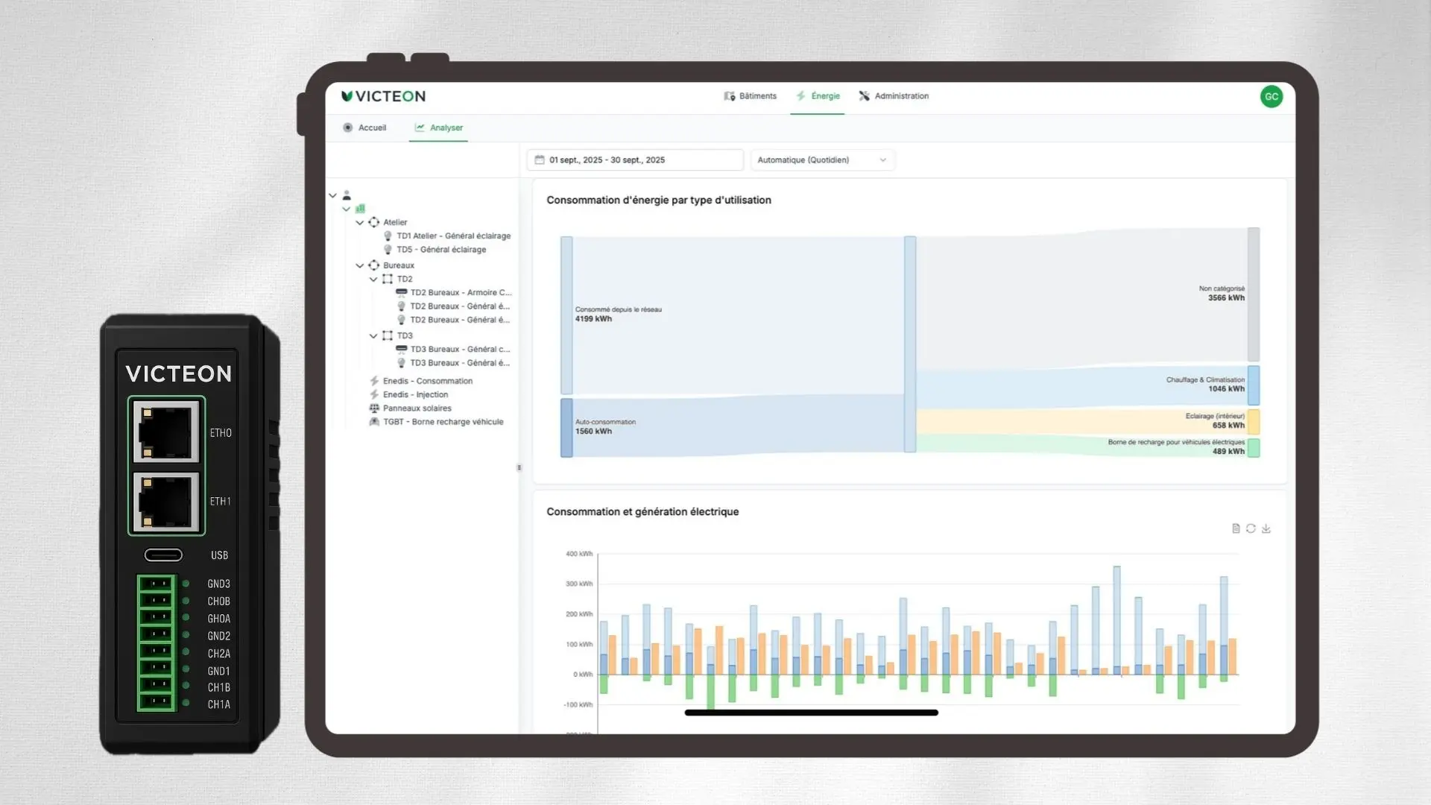The width and height of the screenshot is (1431, 805).
Task: Click the calendar icon in the date picker
Action: [541, 160]
